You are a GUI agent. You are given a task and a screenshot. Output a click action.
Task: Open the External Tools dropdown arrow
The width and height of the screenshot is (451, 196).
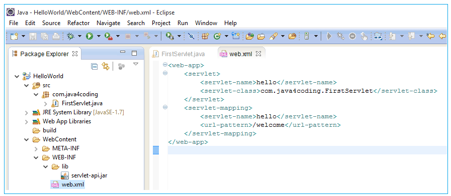(x=179, y=36)
